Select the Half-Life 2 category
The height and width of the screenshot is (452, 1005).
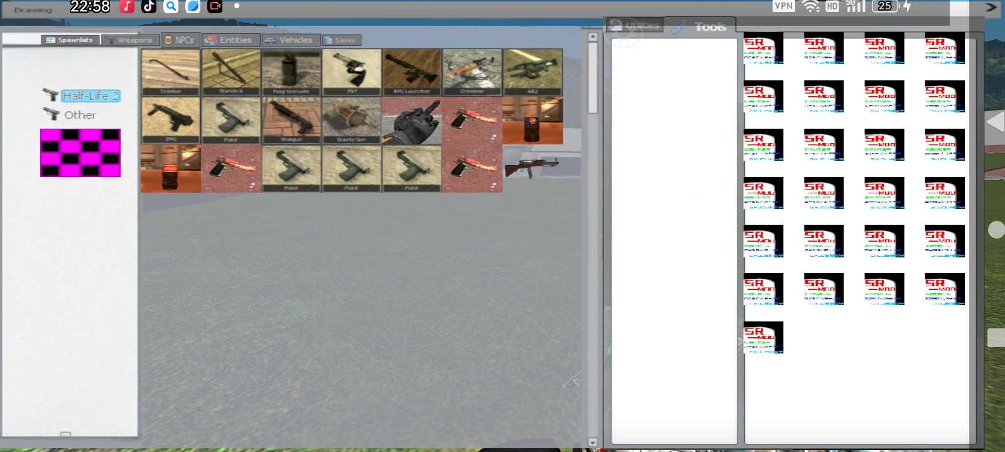coord(90,96)
